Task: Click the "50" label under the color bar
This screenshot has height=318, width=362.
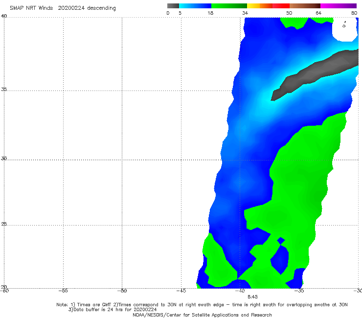Action: coord(289,13)
